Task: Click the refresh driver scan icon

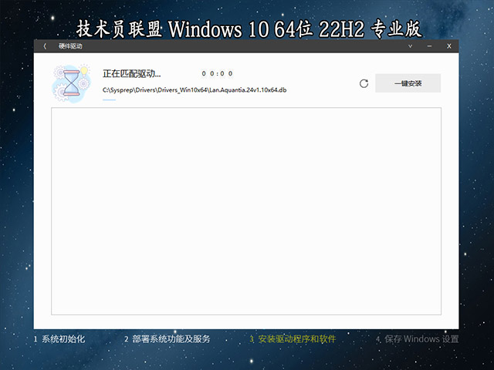Action: coord(364,83)
